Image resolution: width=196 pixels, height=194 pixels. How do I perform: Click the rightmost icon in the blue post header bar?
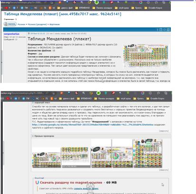click(168, 29)
